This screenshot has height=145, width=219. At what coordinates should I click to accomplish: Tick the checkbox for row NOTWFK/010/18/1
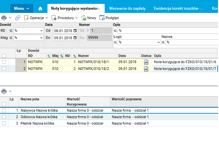[x=4, y=61]
